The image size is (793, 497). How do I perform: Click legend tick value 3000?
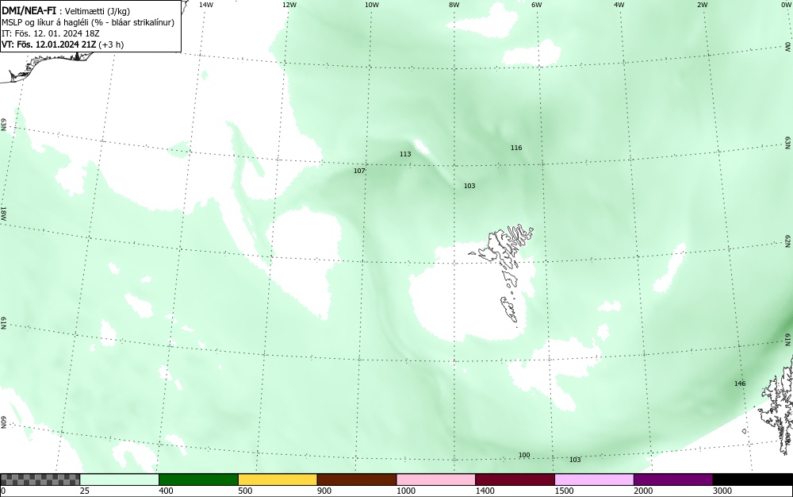pos(722,491)
